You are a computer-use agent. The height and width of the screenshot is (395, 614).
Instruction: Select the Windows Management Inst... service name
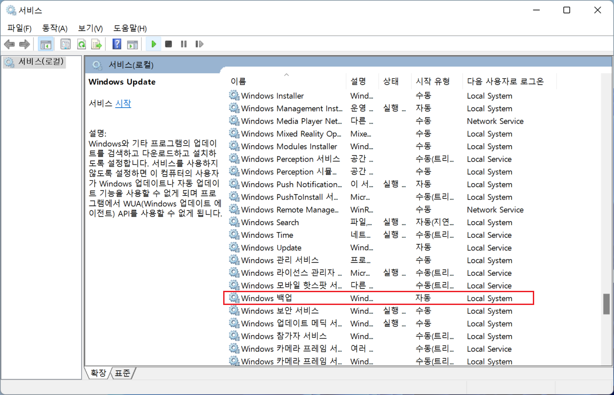(x=292, y=109)
